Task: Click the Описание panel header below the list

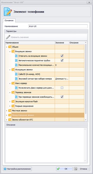Action: click(x=46, y=125)
